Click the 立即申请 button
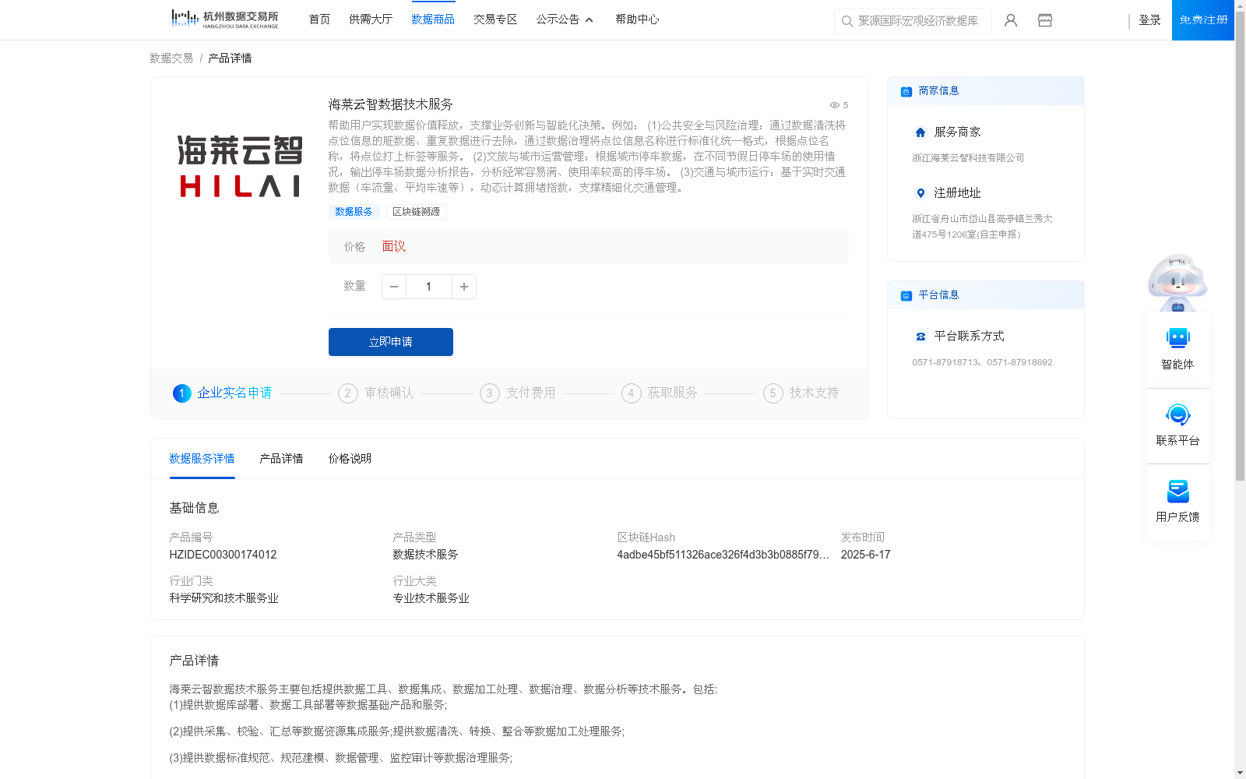The width and height of the screenshot is (1246, 779). (x=391, y=342)
